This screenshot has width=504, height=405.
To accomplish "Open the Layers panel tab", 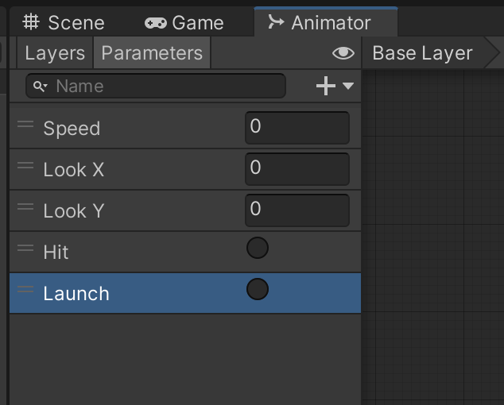I will (x=54, y=53).
